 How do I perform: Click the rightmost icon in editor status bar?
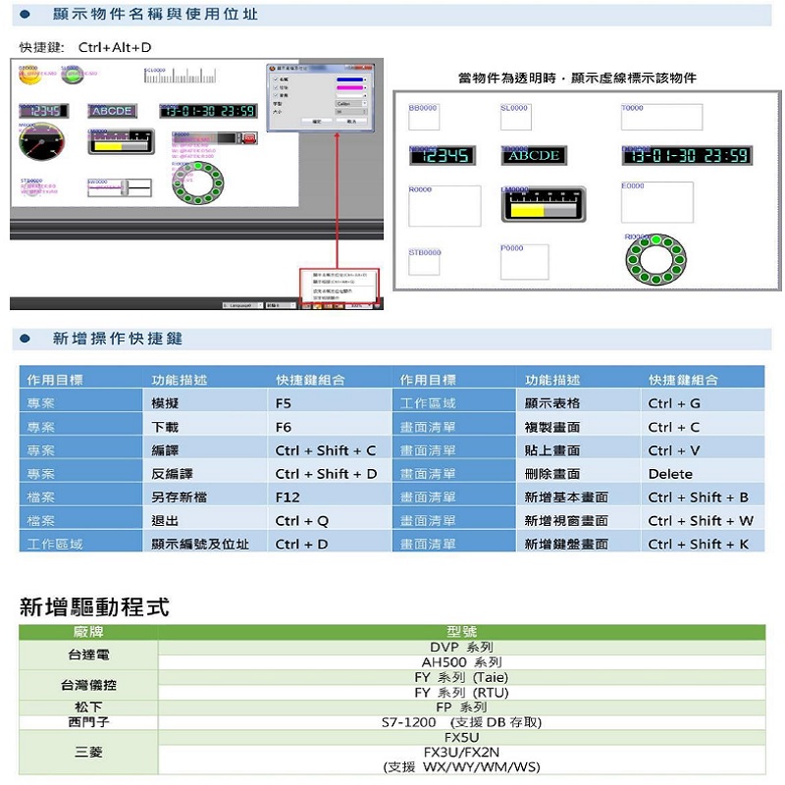[x=377, y=305]
